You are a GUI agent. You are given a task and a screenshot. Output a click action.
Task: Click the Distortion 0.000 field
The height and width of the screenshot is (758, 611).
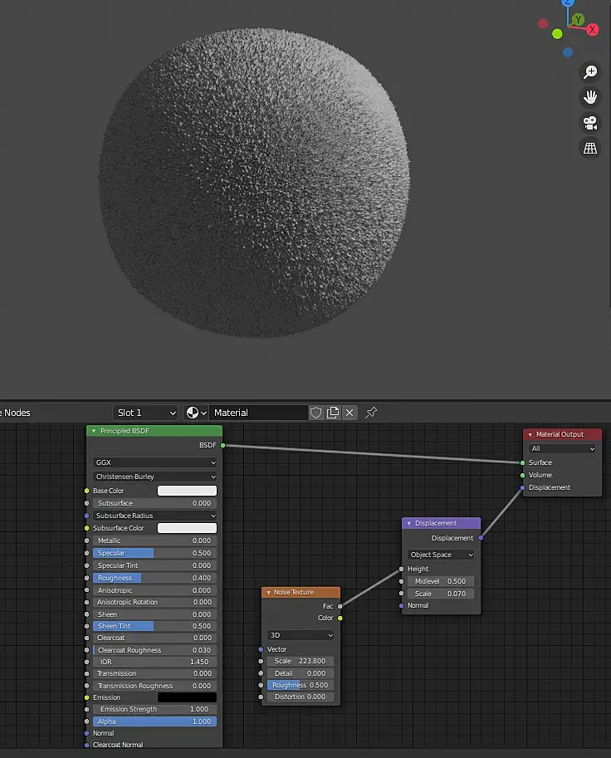(x=301, y=697)
